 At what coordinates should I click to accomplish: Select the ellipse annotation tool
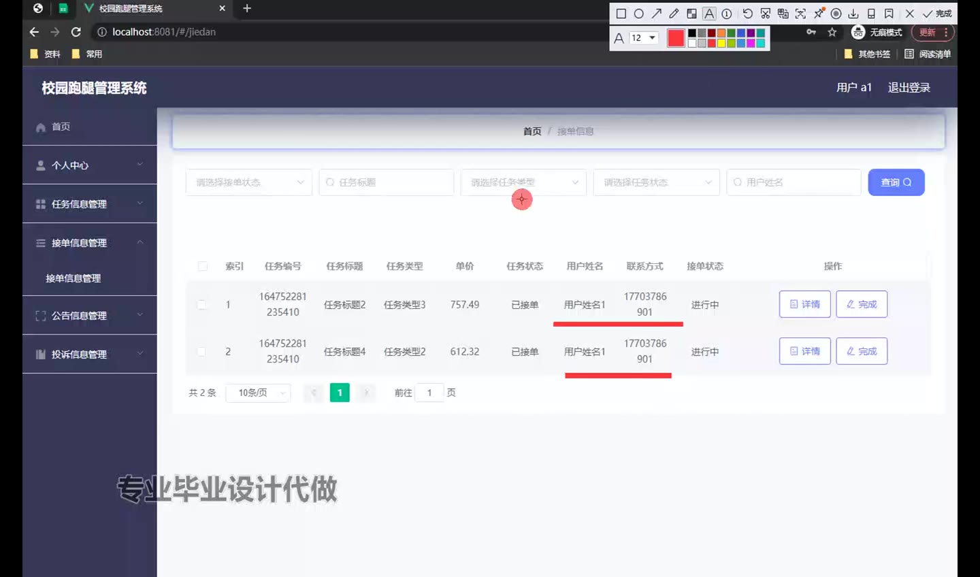pos(638,14)
